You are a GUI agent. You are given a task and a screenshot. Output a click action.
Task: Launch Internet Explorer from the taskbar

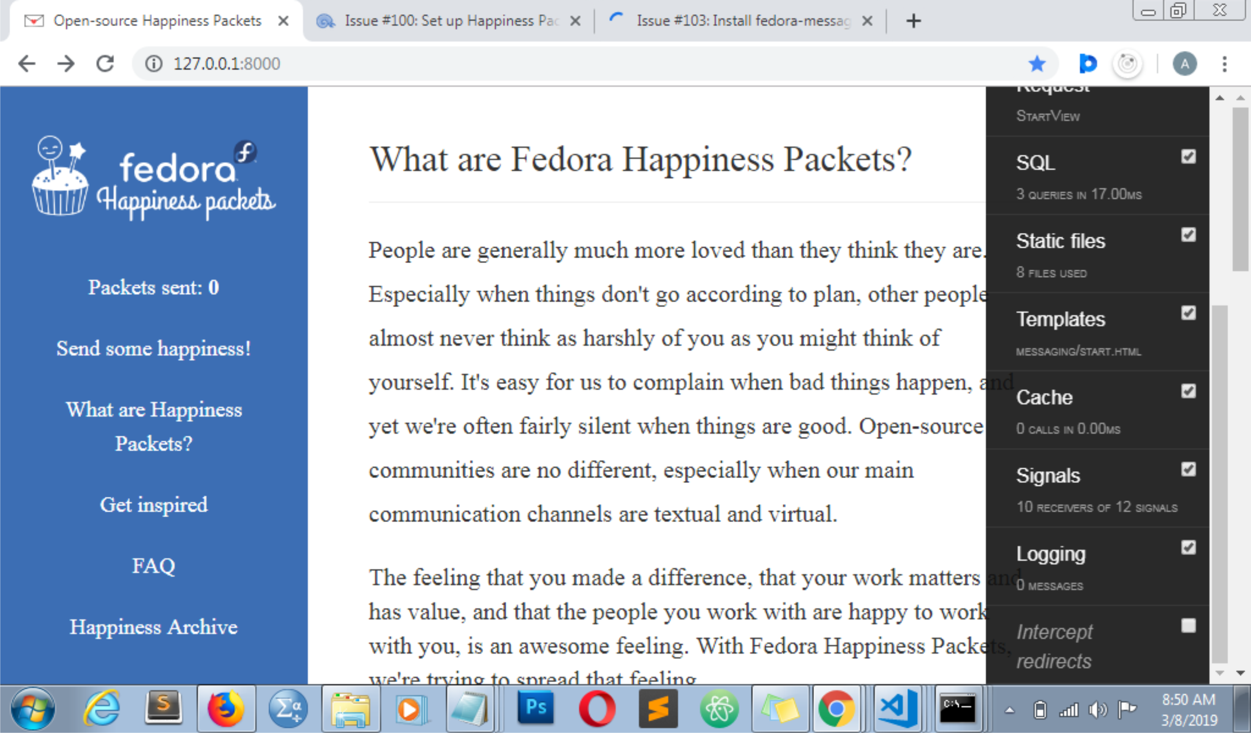[102, 709]
